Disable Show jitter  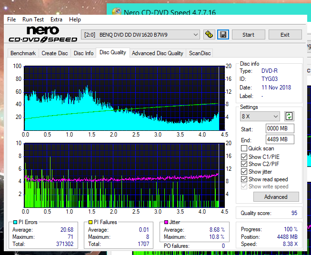click(244, 172)
